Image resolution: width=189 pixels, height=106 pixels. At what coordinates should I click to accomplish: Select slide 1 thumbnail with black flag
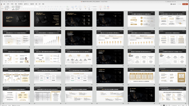[16, 19]
